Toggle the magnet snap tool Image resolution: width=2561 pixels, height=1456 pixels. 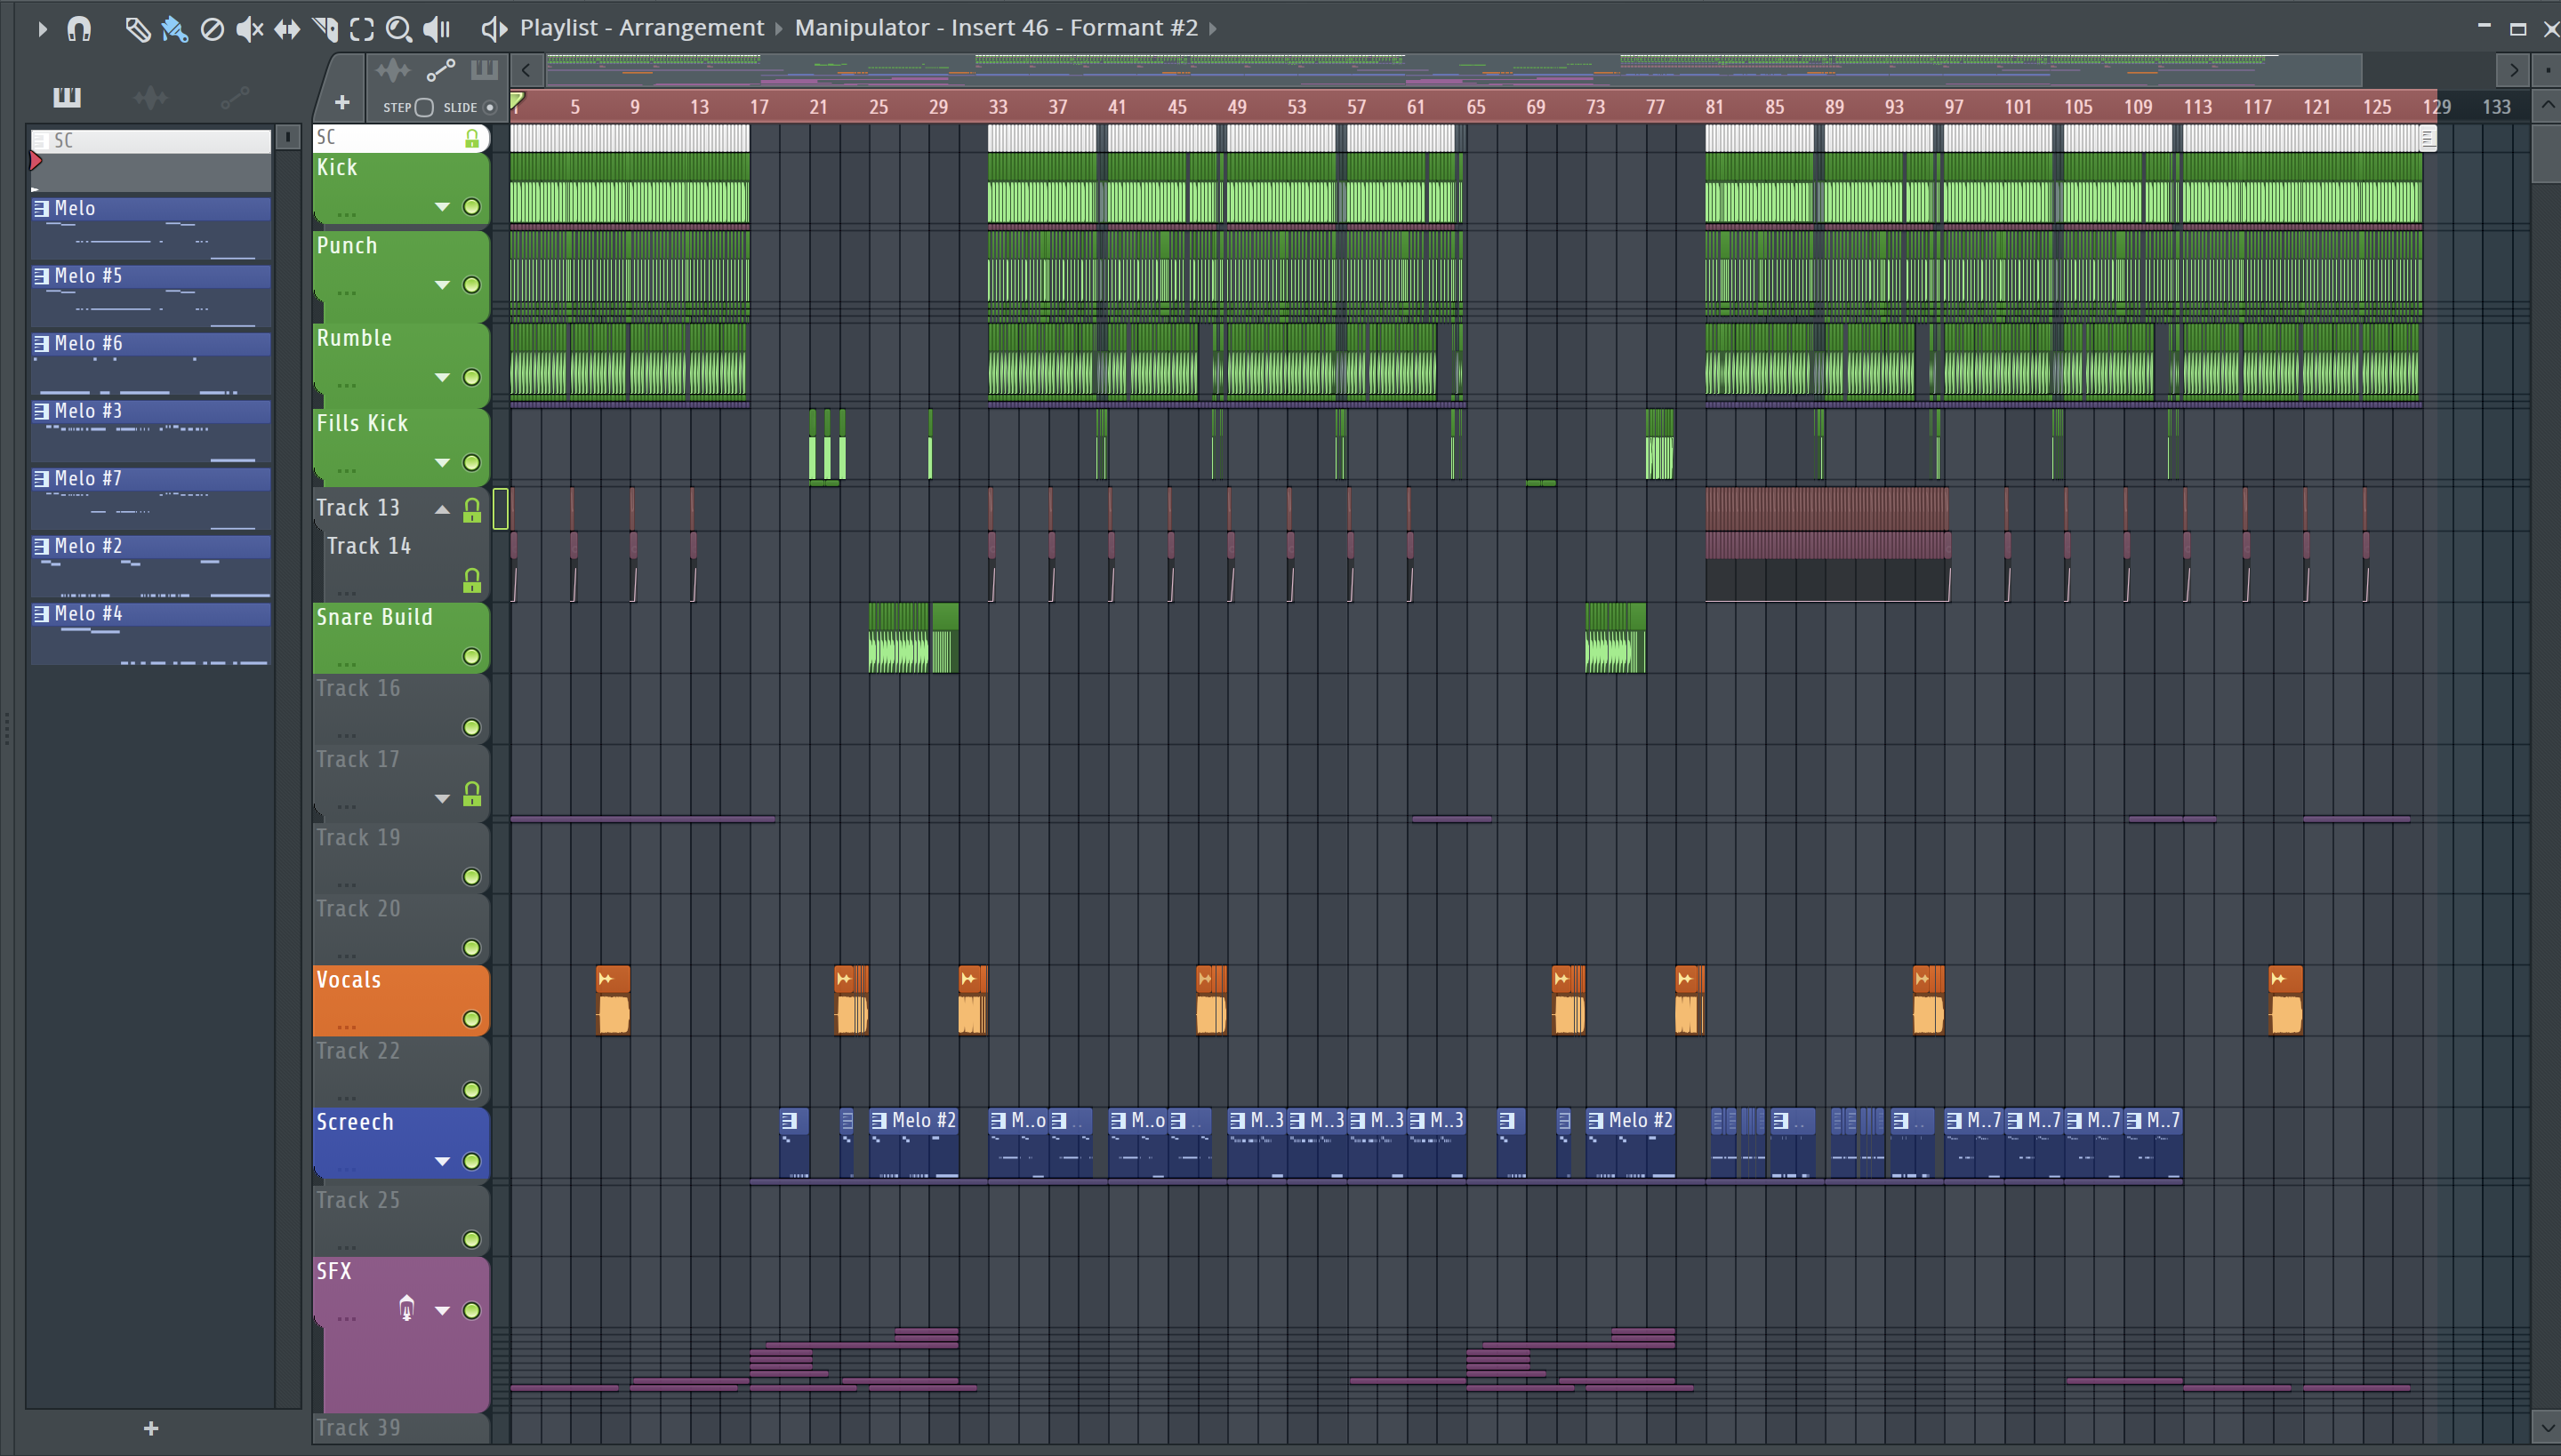79,29
